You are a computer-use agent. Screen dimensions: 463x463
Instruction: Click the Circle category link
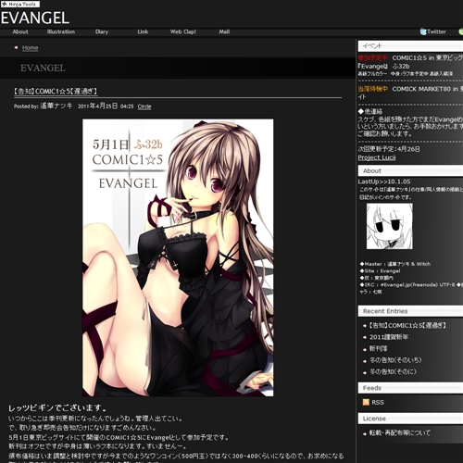[144, 106]
